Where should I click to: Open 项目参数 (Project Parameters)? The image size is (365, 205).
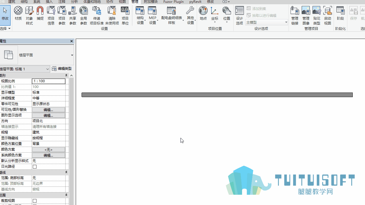click(62, 15)
